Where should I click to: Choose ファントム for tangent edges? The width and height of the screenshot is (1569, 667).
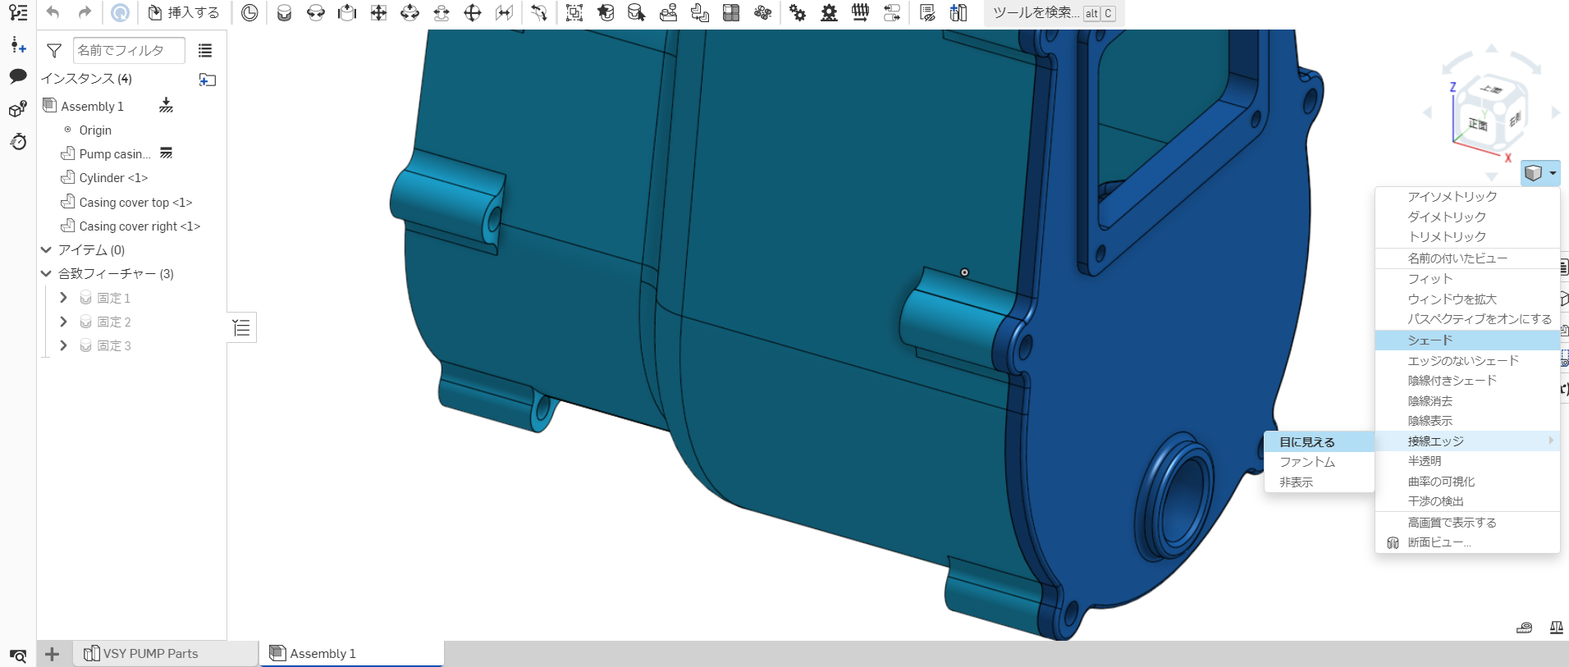1307,462
